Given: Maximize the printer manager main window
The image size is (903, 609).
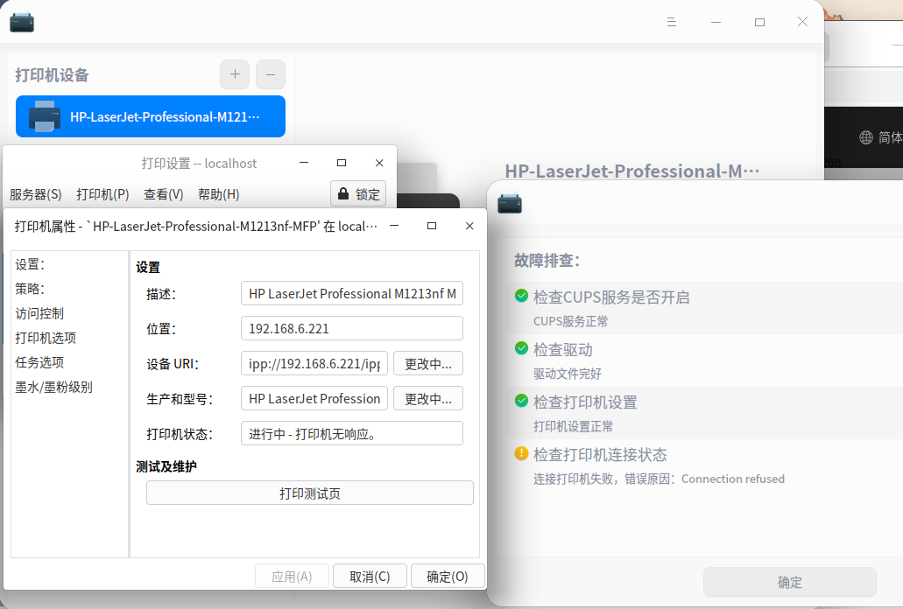Looking at the screenshot, I should coord(759,22).
